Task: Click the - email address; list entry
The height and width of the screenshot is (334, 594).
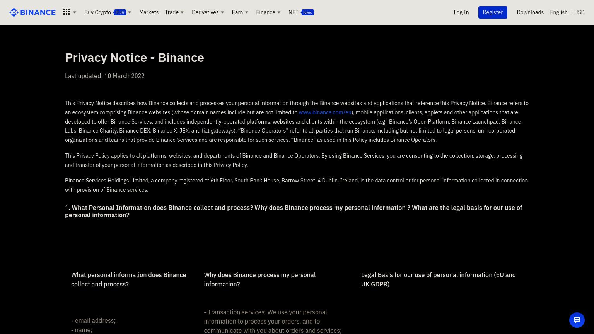Action: coord(93,320)
